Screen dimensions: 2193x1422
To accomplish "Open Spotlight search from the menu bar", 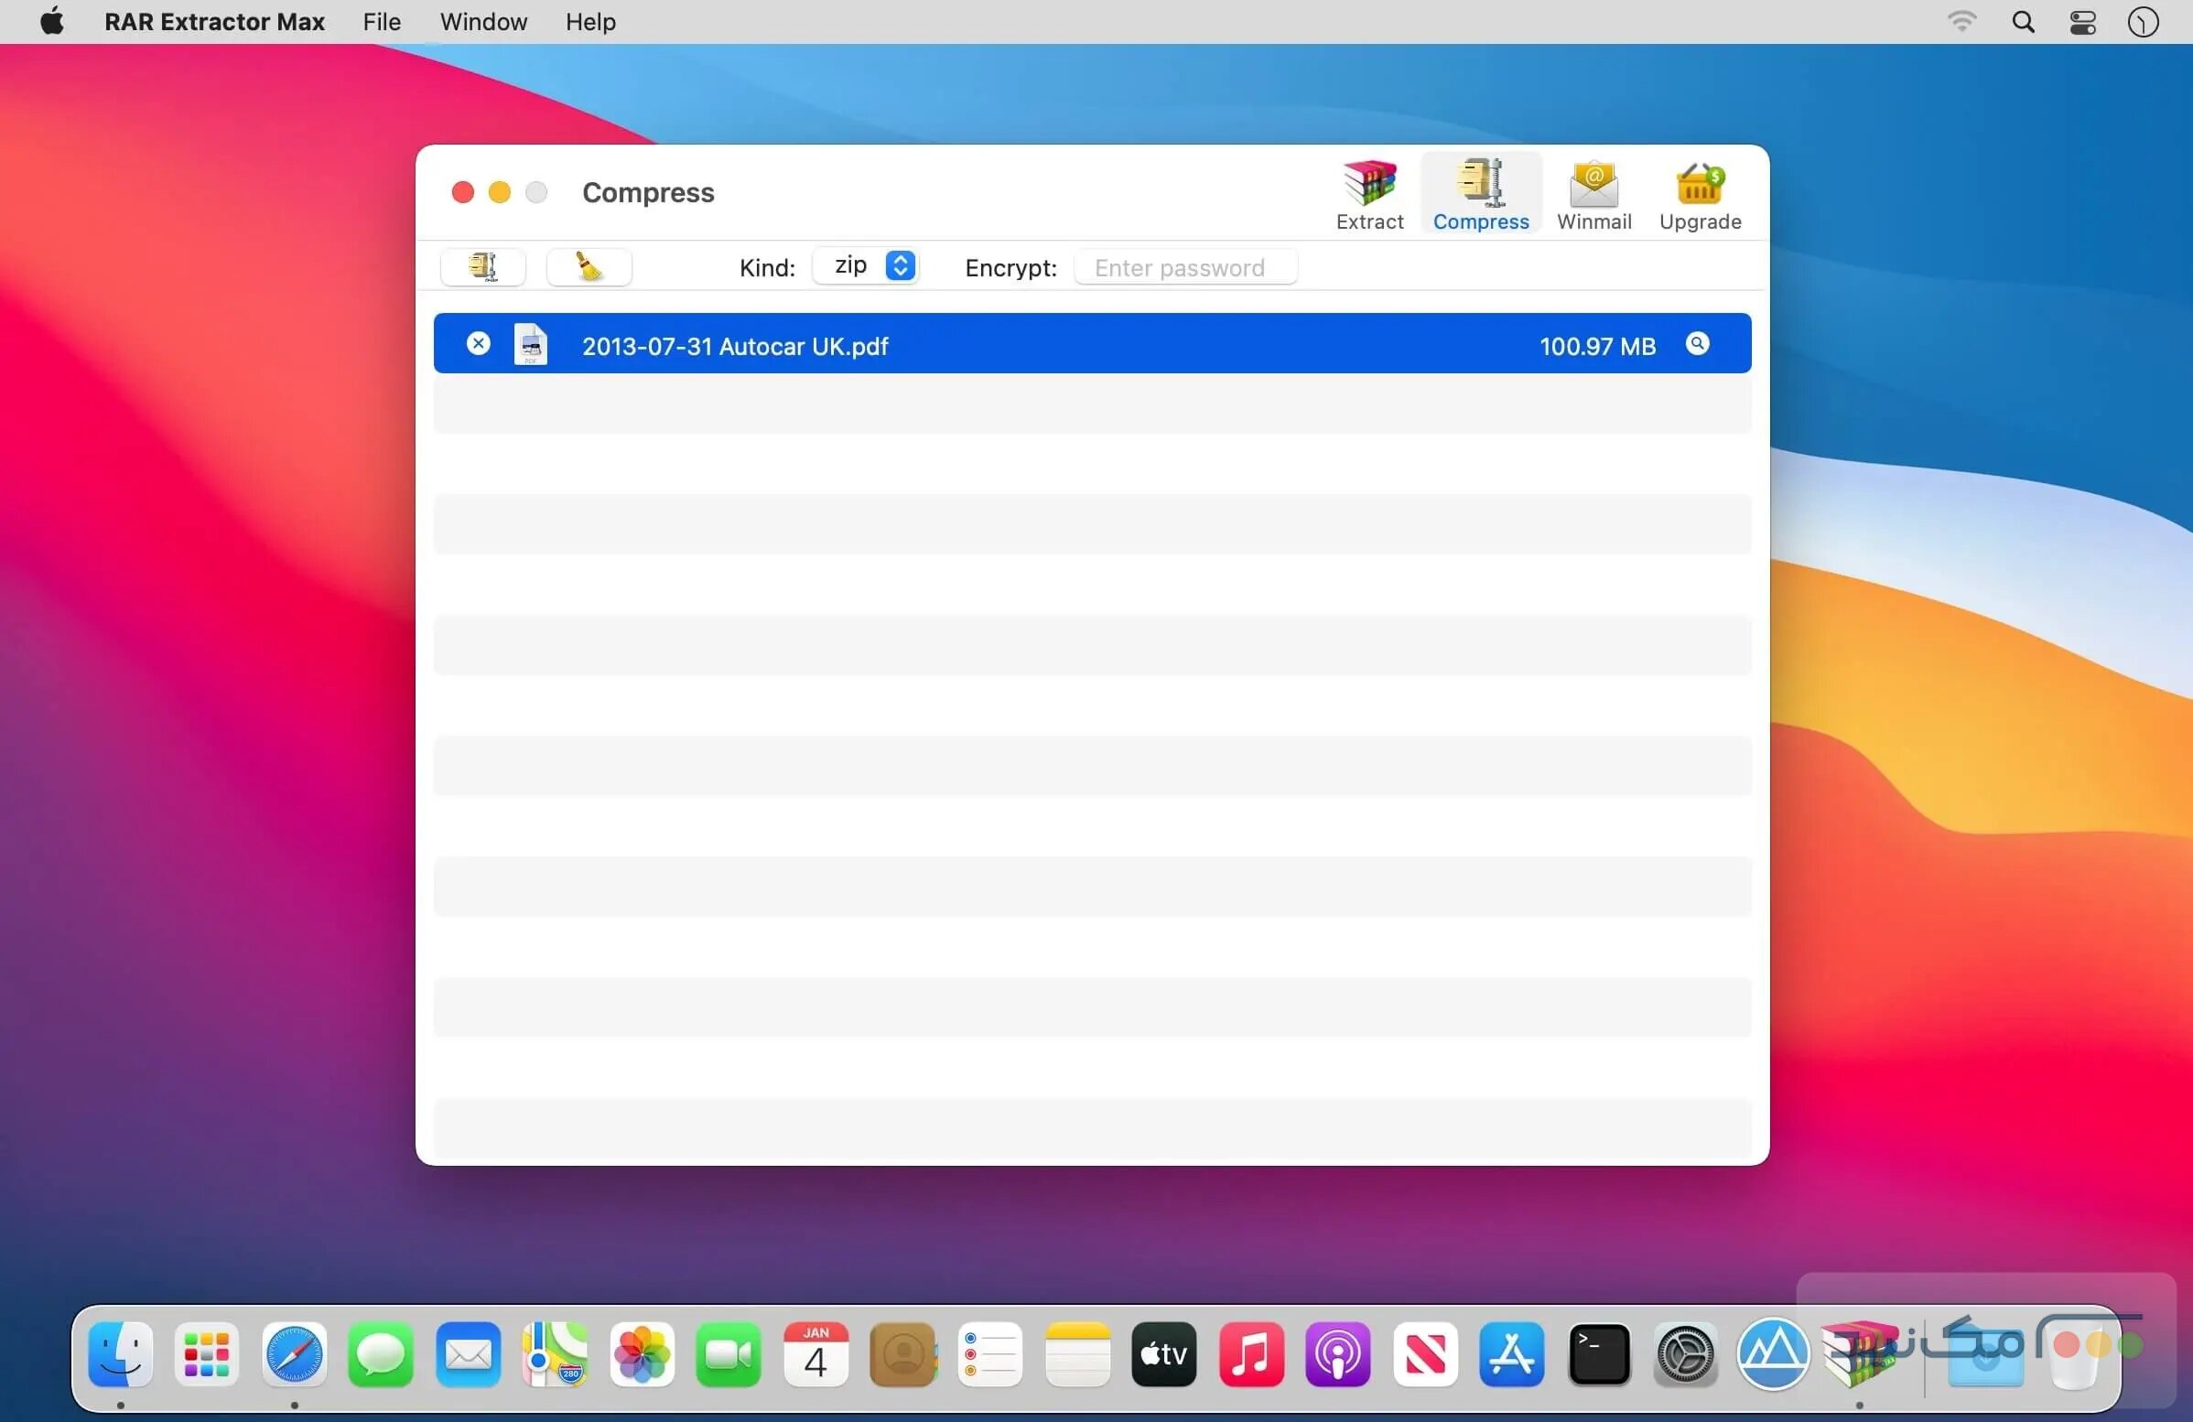I will [2023, 21].
